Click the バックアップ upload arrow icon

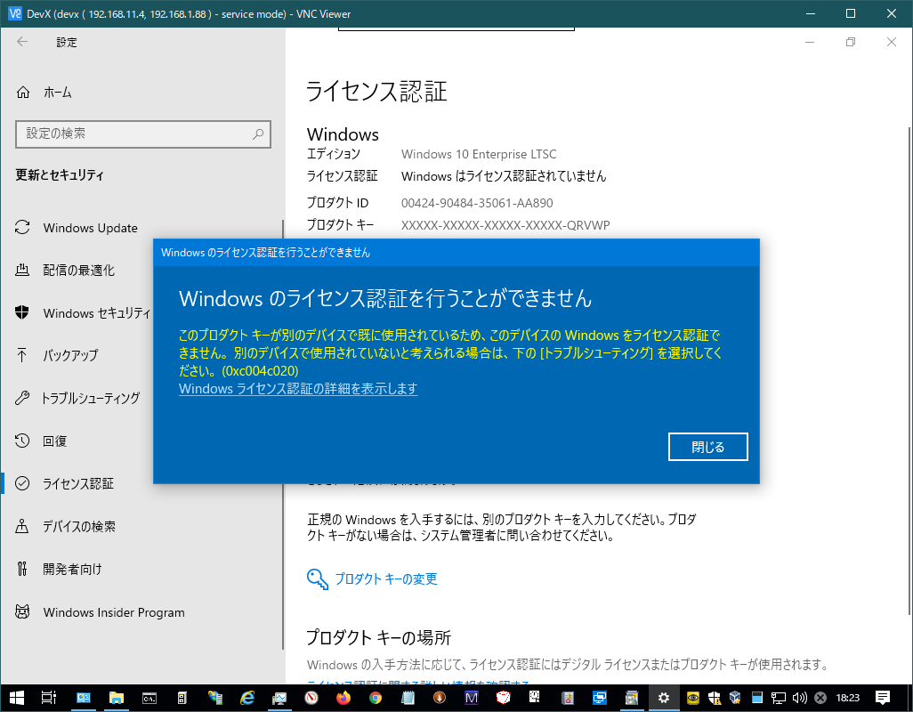[x=22, y=355]
